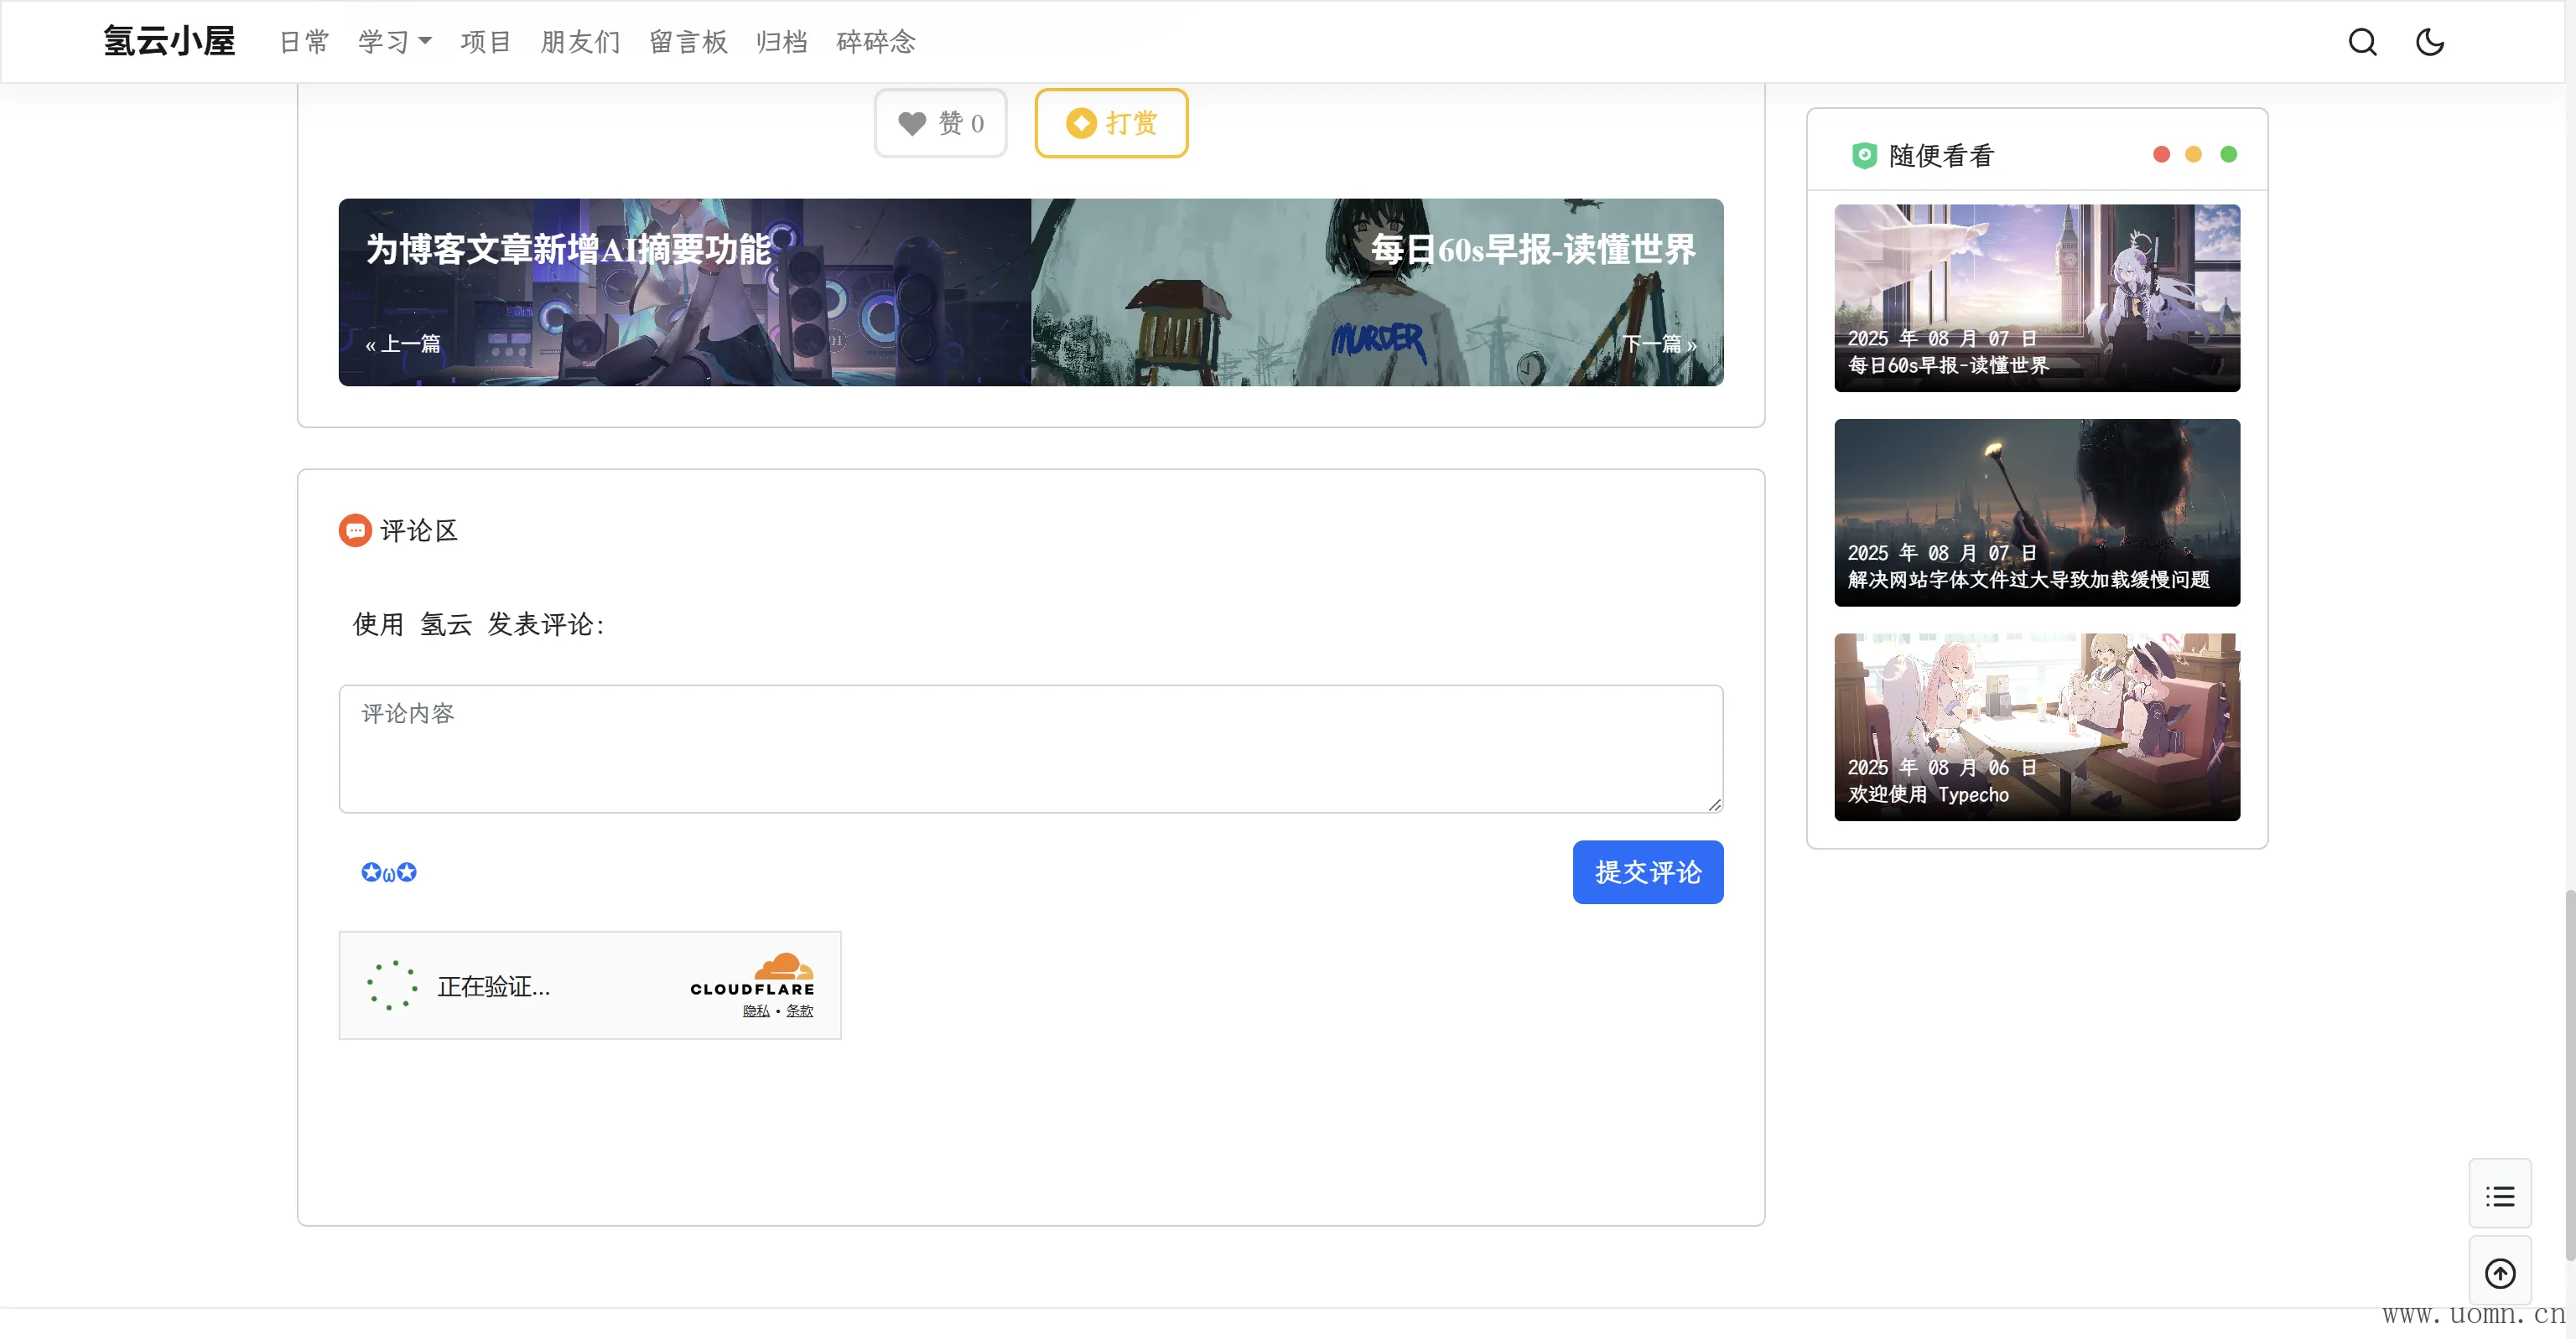Submit comment with 提交评论 button
Viewport: 2576px width, 1339px height.
[x=1647, y=872]
